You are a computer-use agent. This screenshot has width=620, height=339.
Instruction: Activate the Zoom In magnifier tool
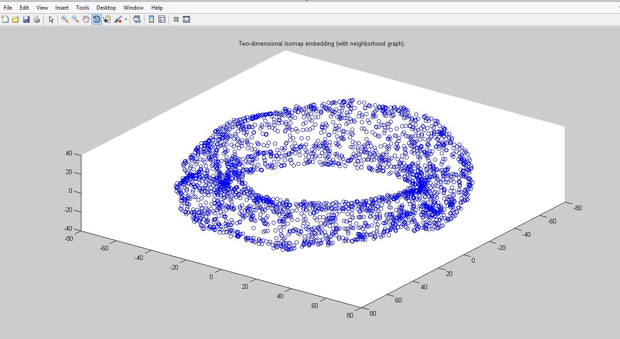coord(65,19)
